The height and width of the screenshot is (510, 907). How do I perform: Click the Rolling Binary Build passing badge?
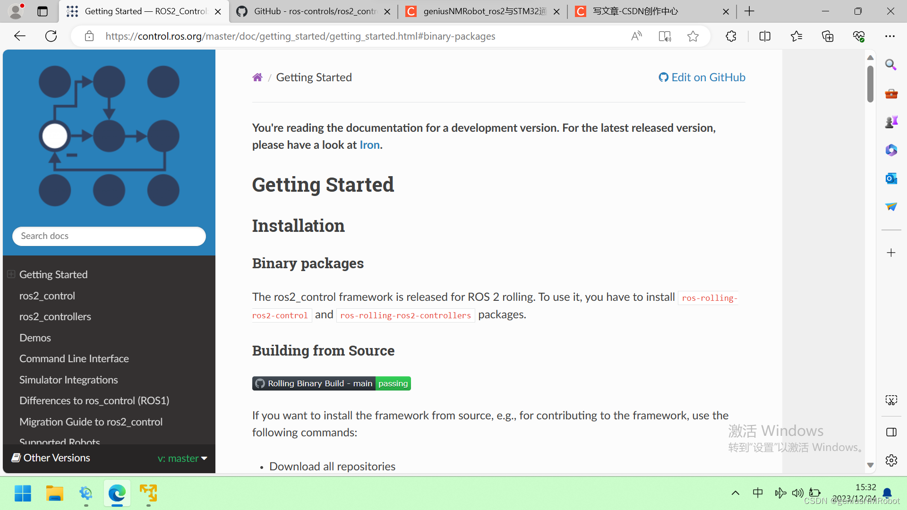tap(332, 383)
